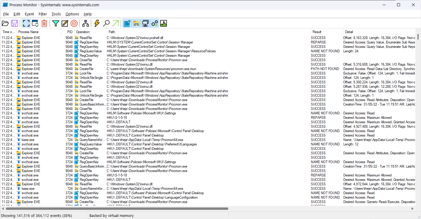This screenshot has height=219, width=421.
Task: Select the row with path ending ResourcePolicies
Action: [x=208, y=51]
